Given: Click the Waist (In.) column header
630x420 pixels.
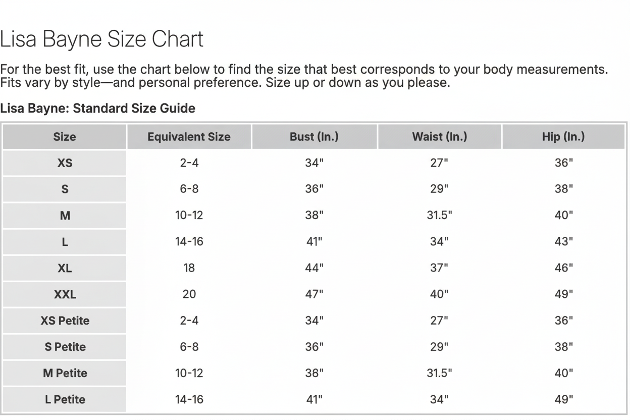Looking at the screenshot, I should point(439,137).
